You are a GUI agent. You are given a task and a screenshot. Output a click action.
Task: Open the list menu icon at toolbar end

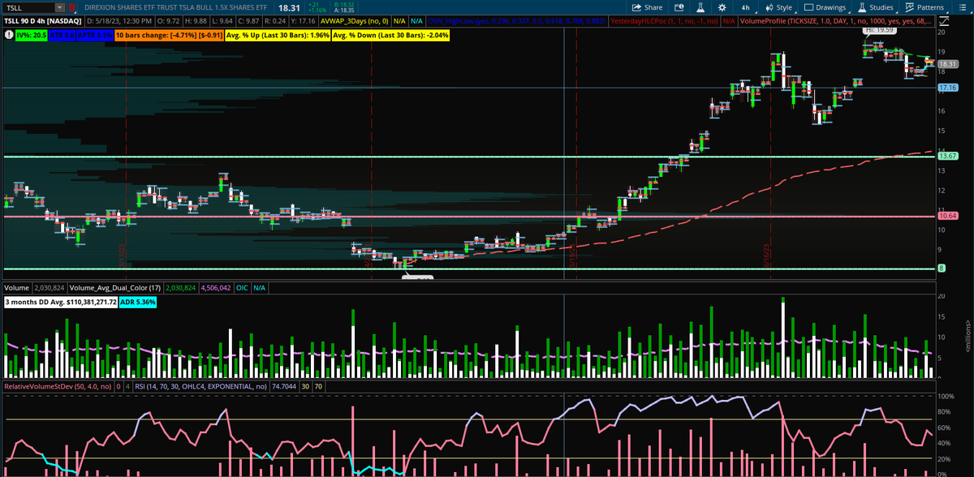click(x=961, y=6)
